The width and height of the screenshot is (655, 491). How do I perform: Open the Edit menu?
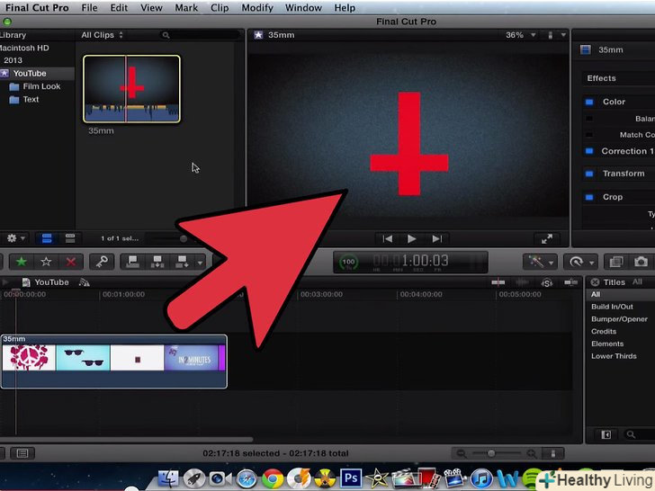119,8
